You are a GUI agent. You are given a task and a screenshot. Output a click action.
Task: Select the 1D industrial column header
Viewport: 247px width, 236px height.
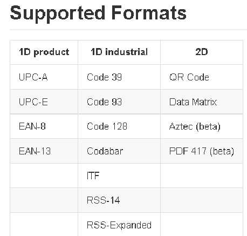119,52
